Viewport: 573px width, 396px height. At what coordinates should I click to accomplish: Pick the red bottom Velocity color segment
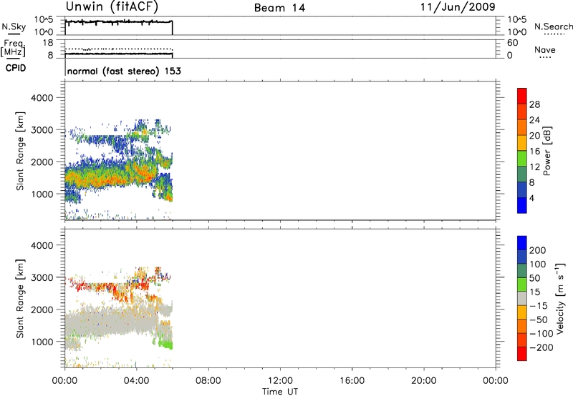pos(522,354)
